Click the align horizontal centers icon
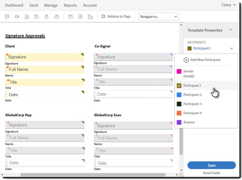242x180 pixels. [47, 17]
